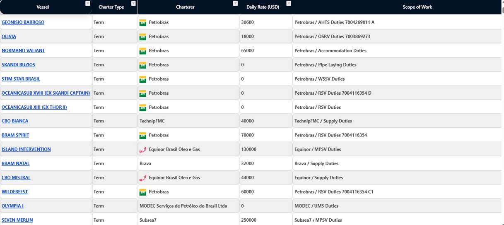
Task: Open the BRAM NATAL vessel link
Action: 16,163
